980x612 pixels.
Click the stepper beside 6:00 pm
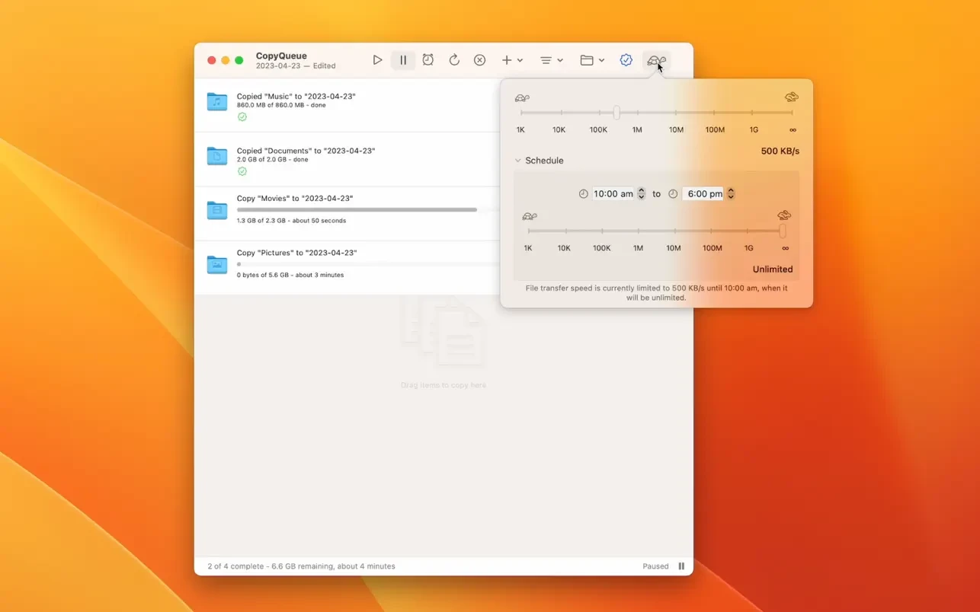(731, 194)
